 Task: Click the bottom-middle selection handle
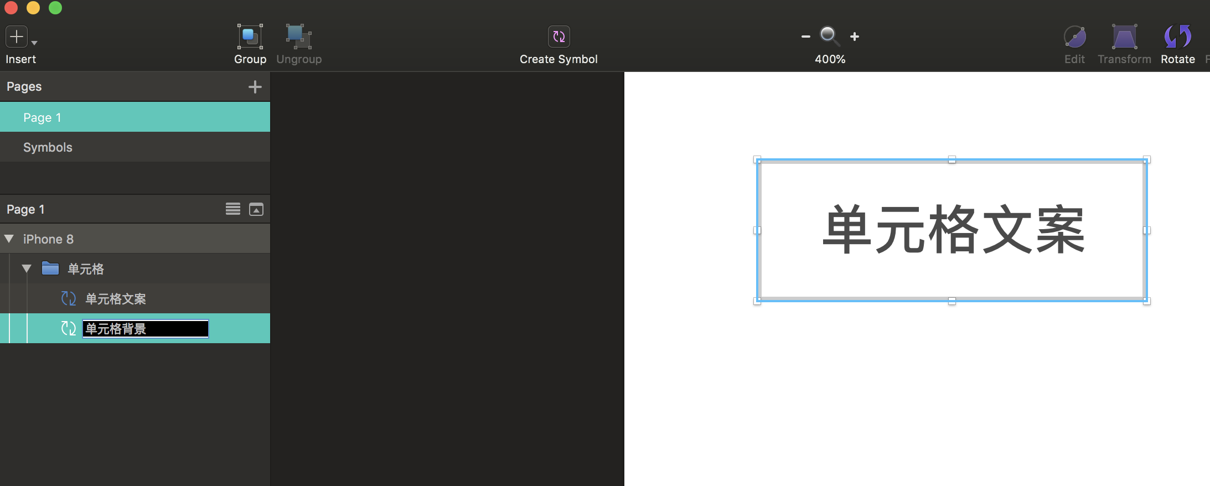(x=952, y=301)
